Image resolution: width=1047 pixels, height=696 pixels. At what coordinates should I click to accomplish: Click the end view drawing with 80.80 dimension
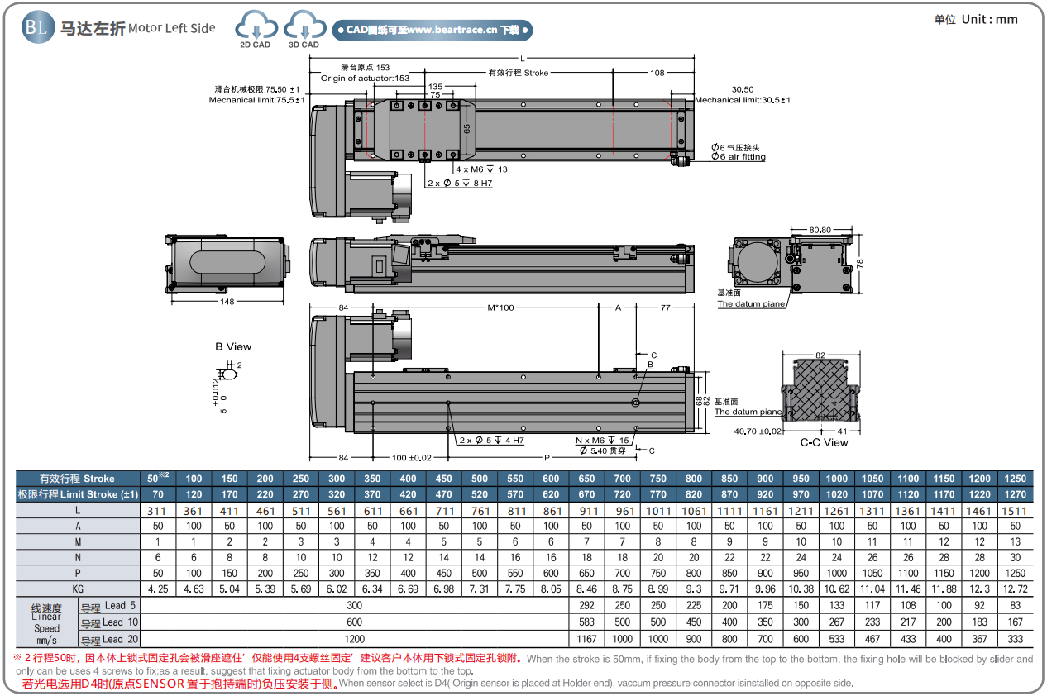[794, 263]
